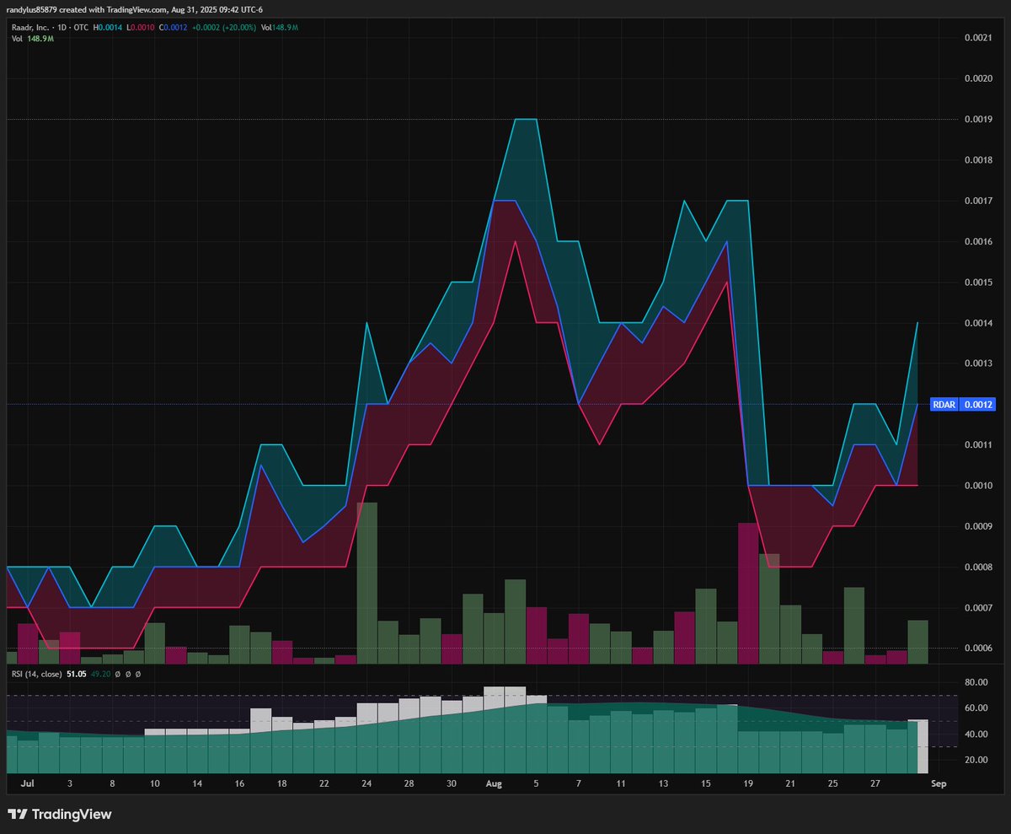Click the 0.0013 price axis label
1011x834 pixels.
coord(977,364)
